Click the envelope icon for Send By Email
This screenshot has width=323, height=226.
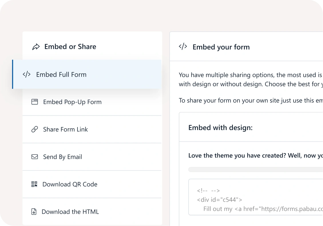tap(35, 157)
